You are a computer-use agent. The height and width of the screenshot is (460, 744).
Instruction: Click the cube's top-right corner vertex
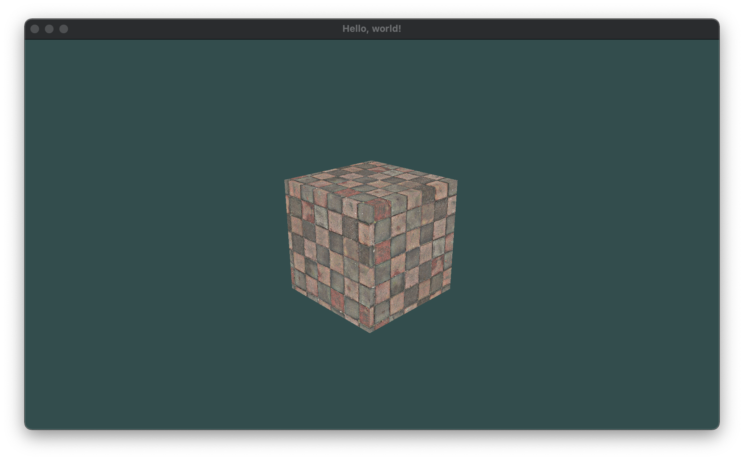click(x=457, y=180)
